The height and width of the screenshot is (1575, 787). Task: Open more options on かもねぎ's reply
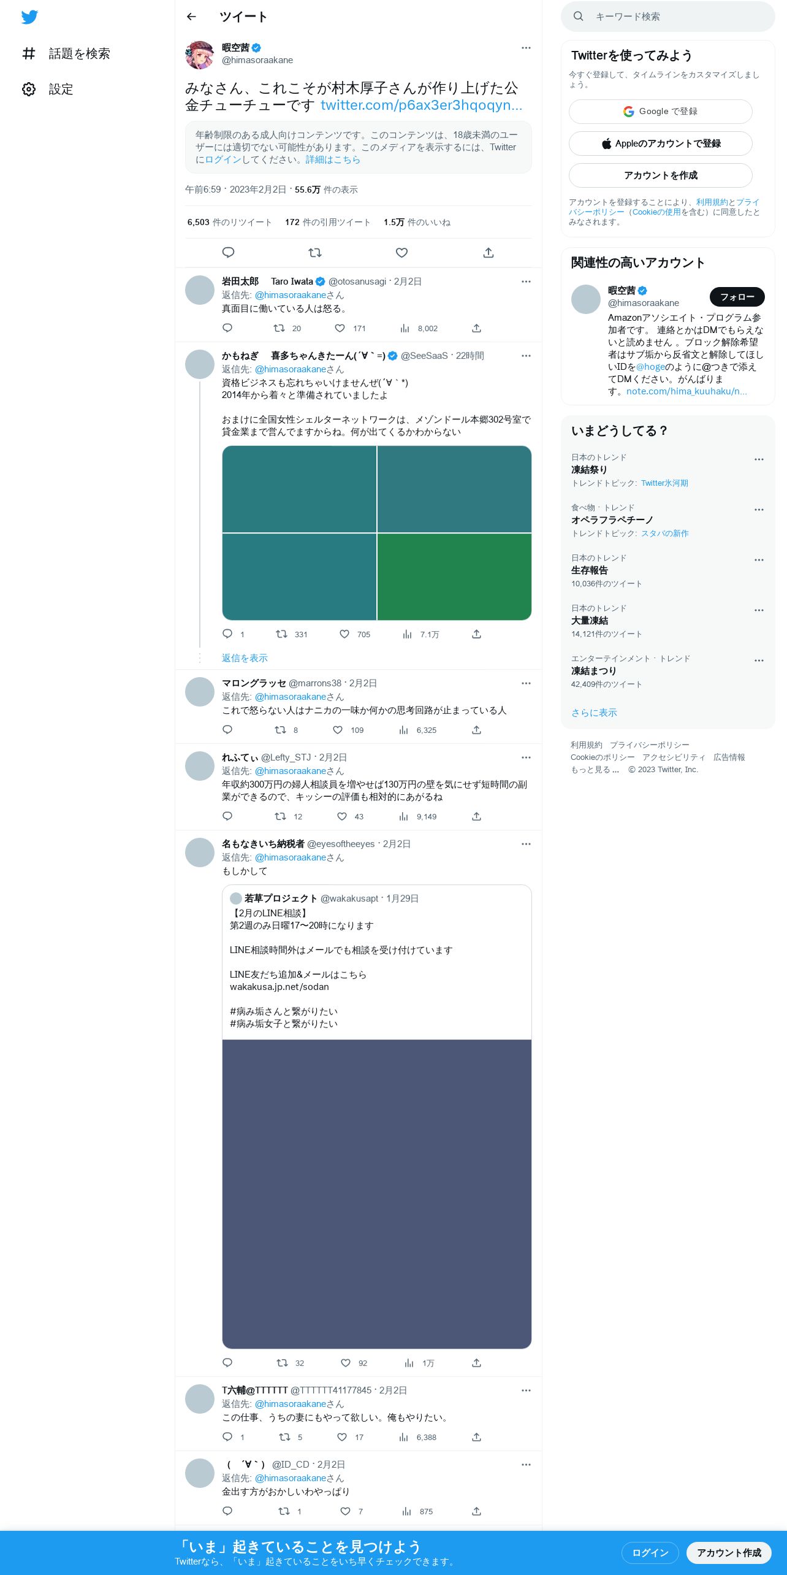(x=526, y=356)
